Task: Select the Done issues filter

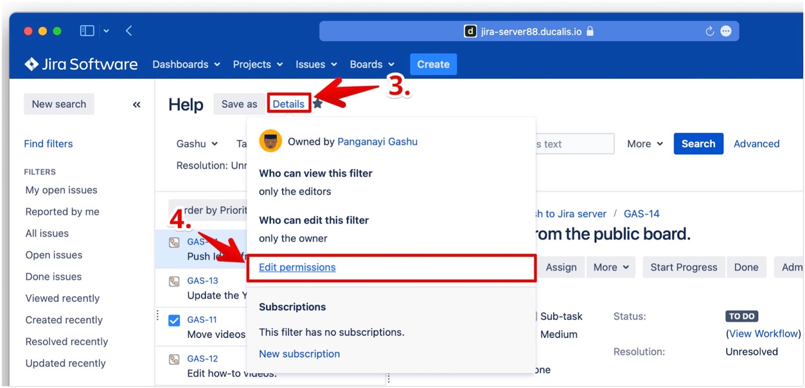Action: pyautogui.click(x=53, y=276)
